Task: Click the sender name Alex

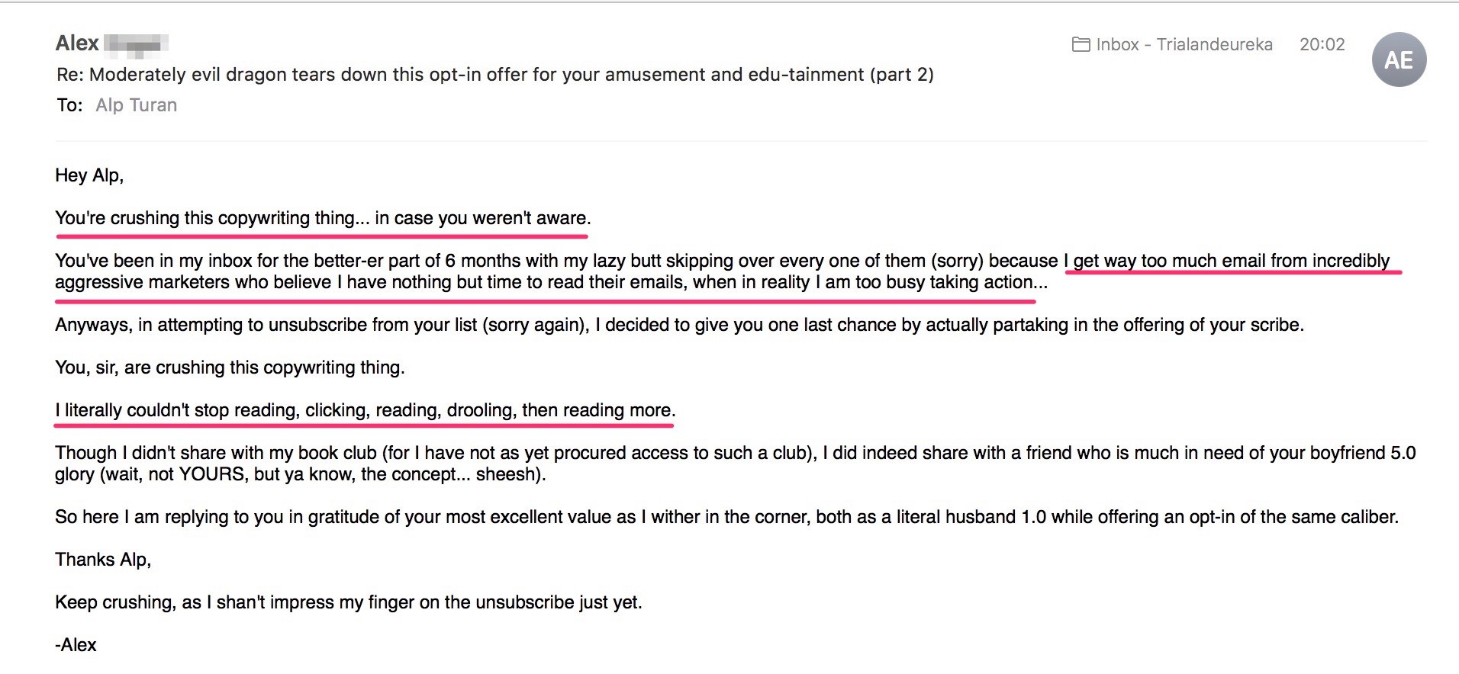Action: pos(77,43)
